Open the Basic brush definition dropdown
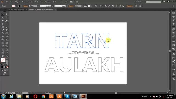 pos(67,6)
